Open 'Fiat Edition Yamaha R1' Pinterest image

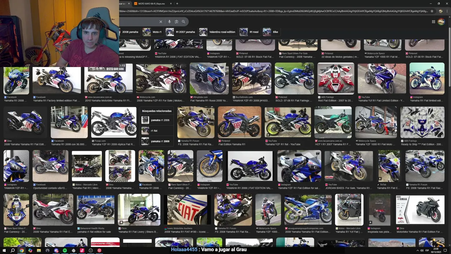click(x=240, y=122)
